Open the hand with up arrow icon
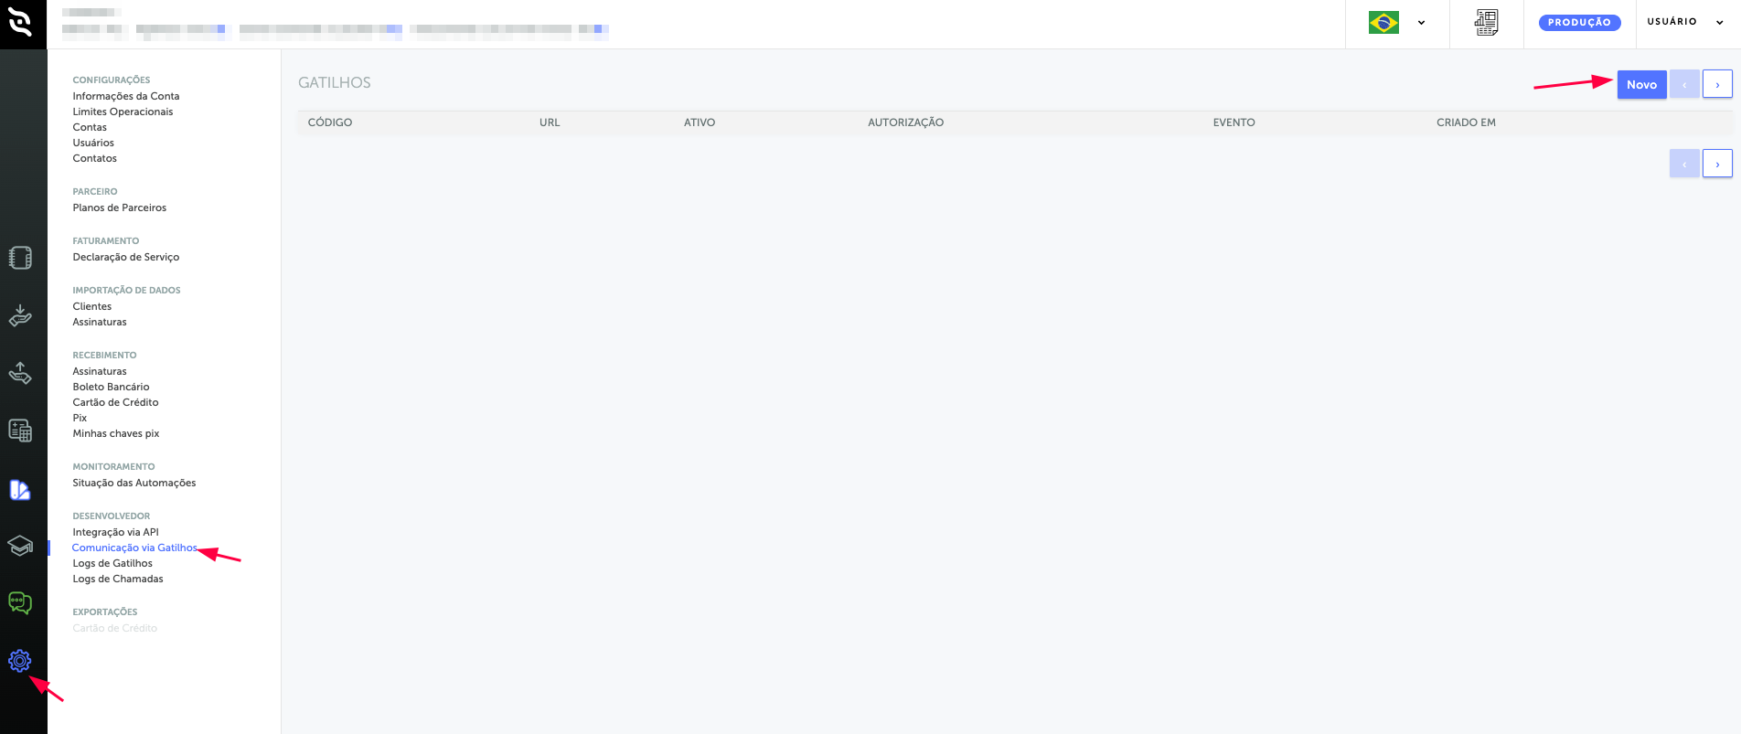The height and width of the screenshot is (734, 1741). point(20,373)
